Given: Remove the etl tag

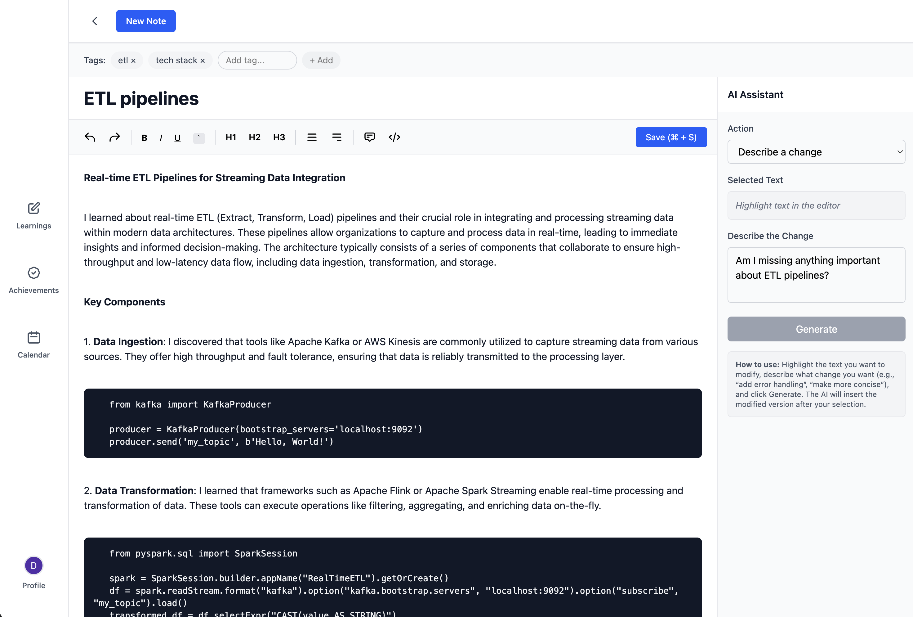Looking at the screenshot, I should click(x=133, y=60).
